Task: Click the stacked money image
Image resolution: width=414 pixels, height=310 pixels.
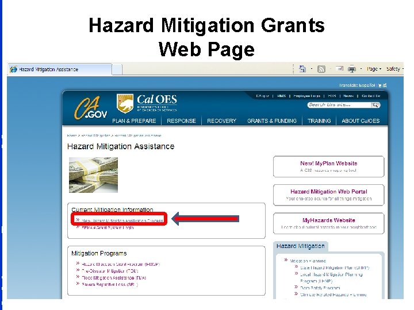Action: click(94, 175)
